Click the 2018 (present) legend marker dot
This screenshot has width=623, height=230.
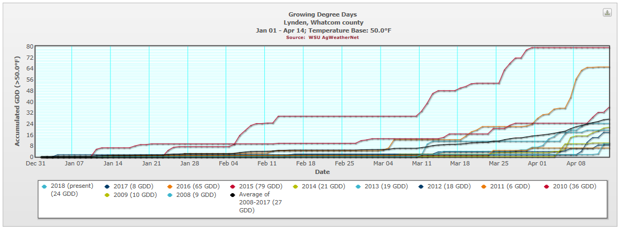(44, 186)
